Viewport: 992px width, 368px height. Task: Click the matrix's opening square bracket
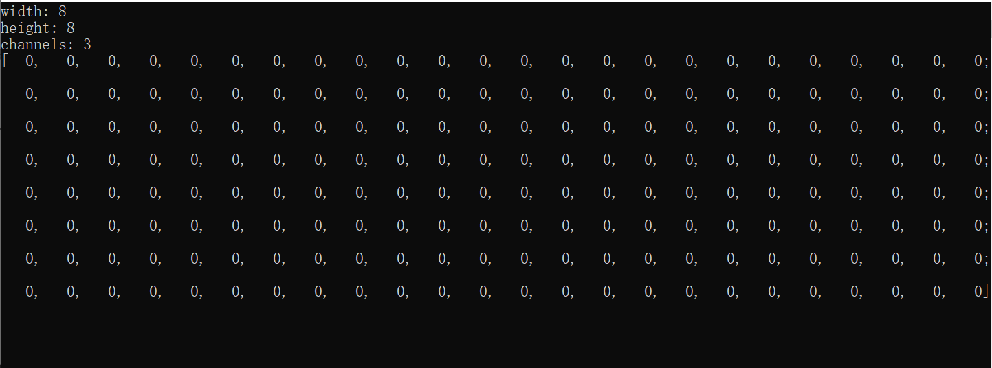(x=5, y=61)
